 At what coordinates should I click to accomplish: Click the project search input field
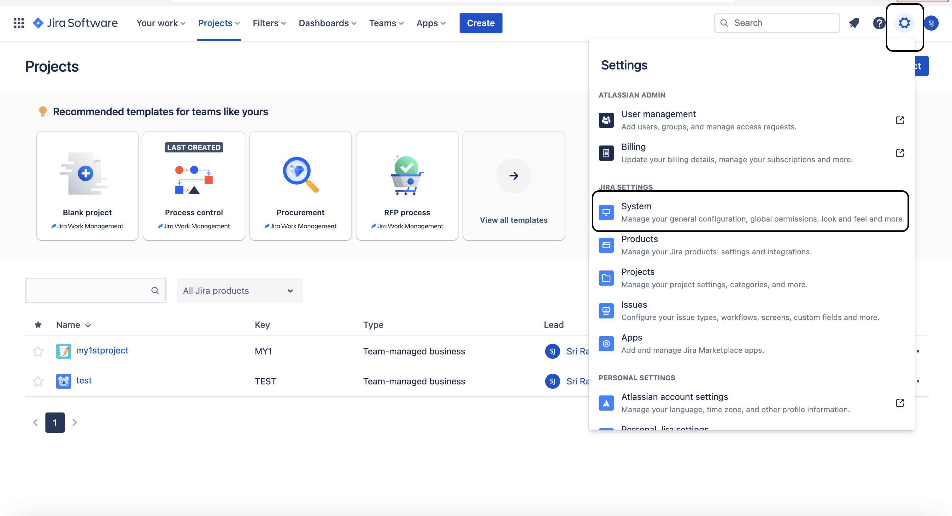tap(96, 291)
